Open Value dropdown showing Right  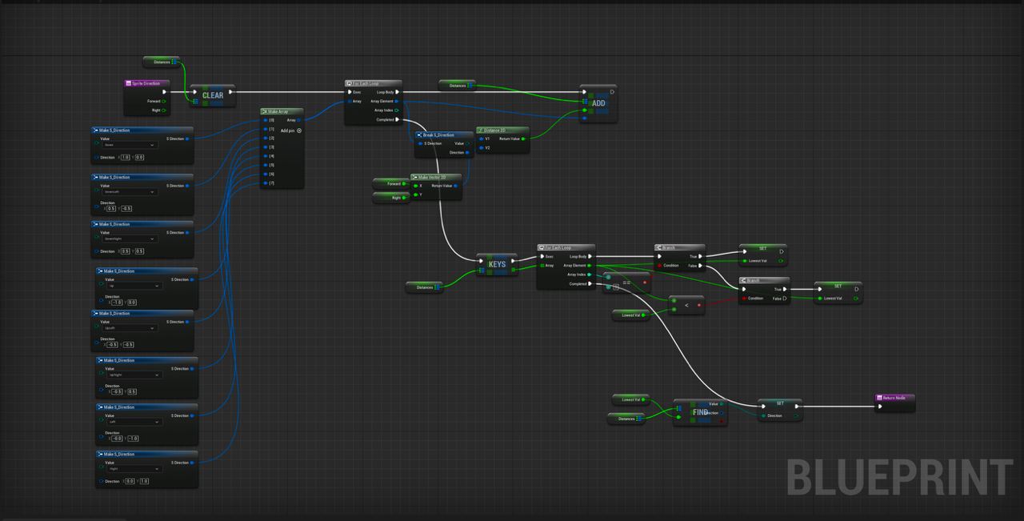[135, 469]
